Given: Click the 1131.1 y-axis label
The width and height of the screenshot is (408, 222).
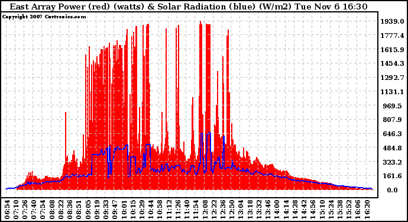Looking at the screenshot, I should (x=393, y=92).
